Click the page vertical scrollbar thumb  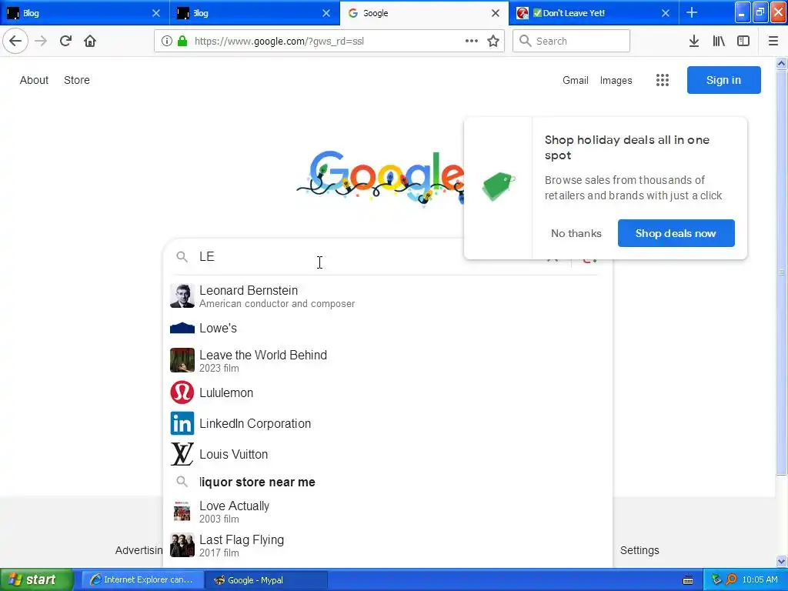(781, 272)
